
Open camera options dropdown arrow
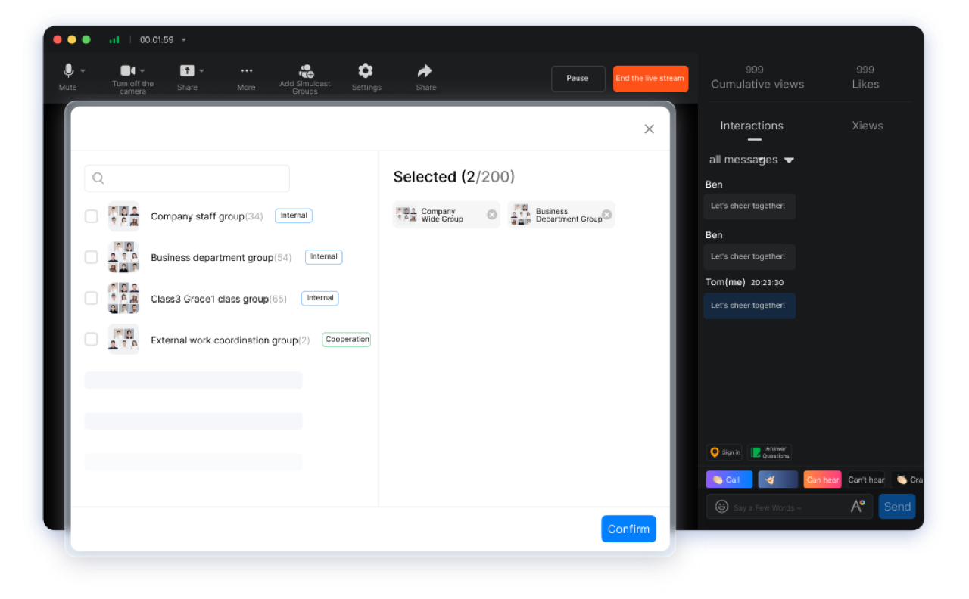(142, 71)
